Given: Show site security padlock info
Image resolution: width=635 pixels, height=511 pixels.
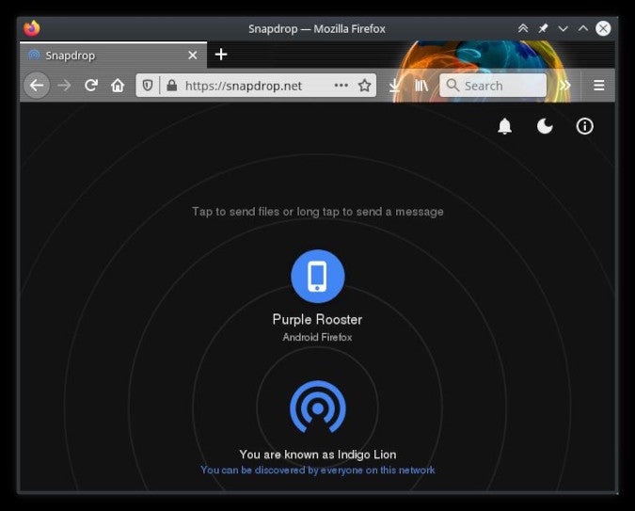Looking at the screenshot, I should pos(171,86).
